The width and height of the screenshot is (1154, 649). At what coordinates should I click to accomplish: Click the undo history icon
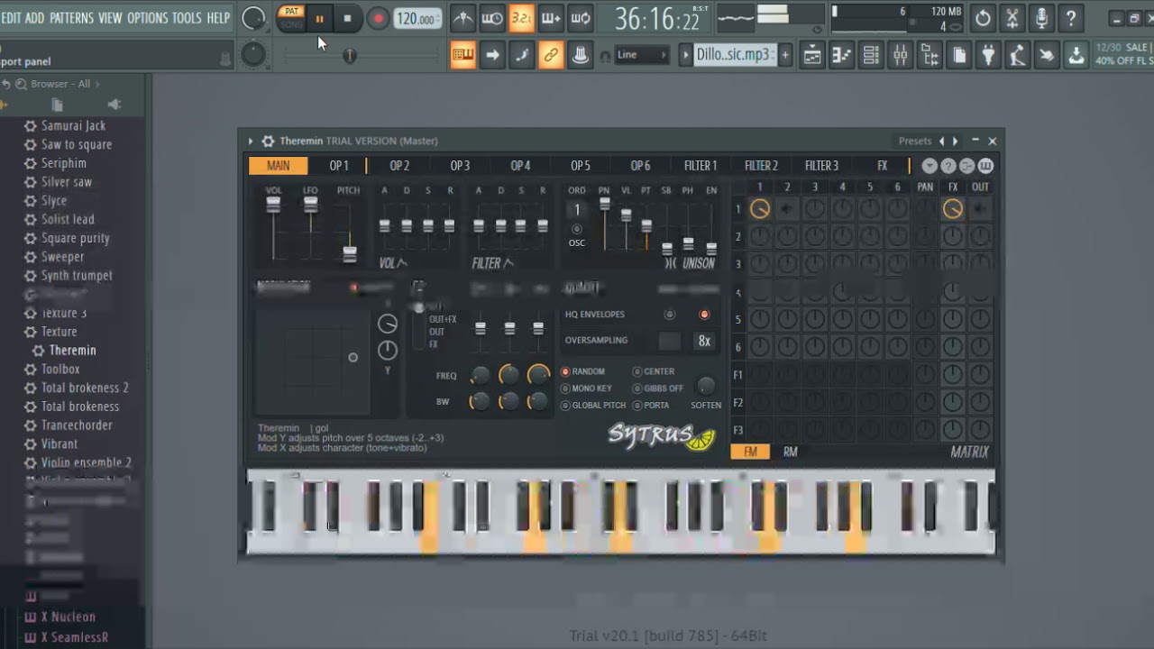pos(983,18)
